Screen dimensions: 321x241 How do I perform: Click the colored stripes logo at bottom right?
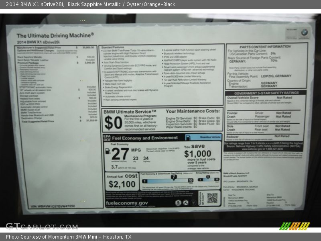click(x=295, y=226)
